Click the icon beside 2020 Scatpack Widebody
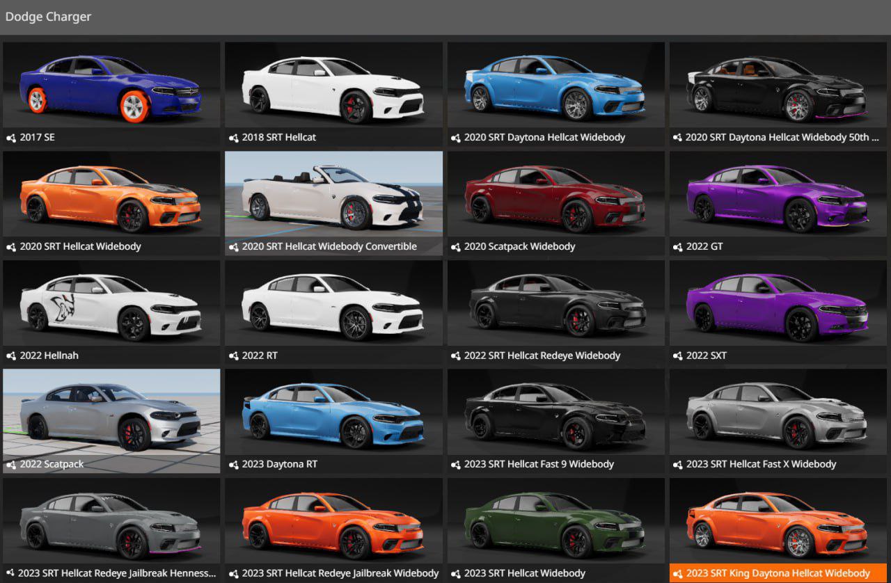The image size is (891, 583). click(x=456, y=247)
